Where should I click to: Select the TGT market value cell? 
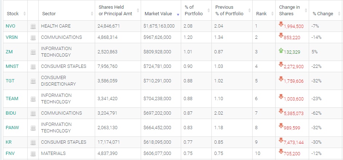pyautogui.click(x=157, y=81)
